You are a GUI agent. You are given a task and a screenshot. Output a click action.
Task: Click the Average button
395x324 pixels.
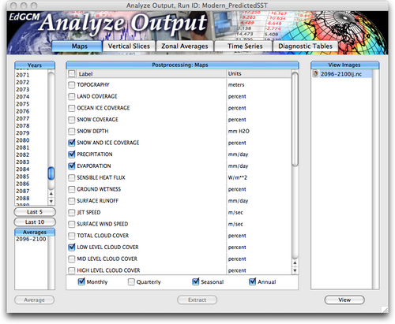pyautogui.click(x=35, y=300)
